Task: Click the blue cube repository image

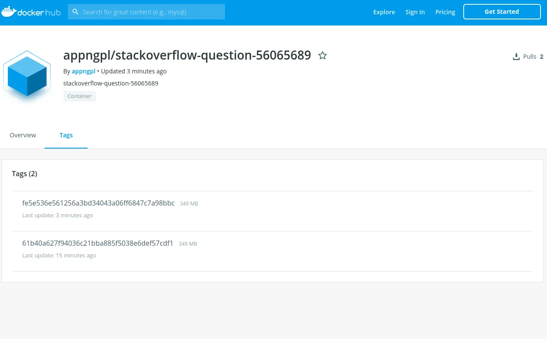Action: (x=27, y=76)
